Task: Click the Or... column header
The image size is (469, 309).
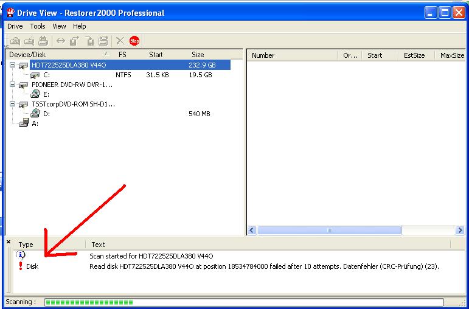Action: (350, 55)
